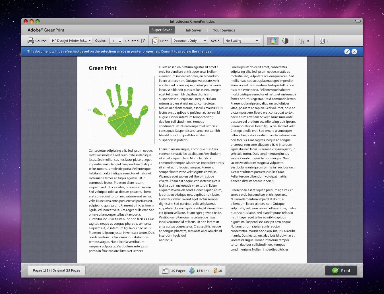The width and height of the screenshot is (384, 294).
Task: Click the "Scale:" label
Action: coord(216,41)
